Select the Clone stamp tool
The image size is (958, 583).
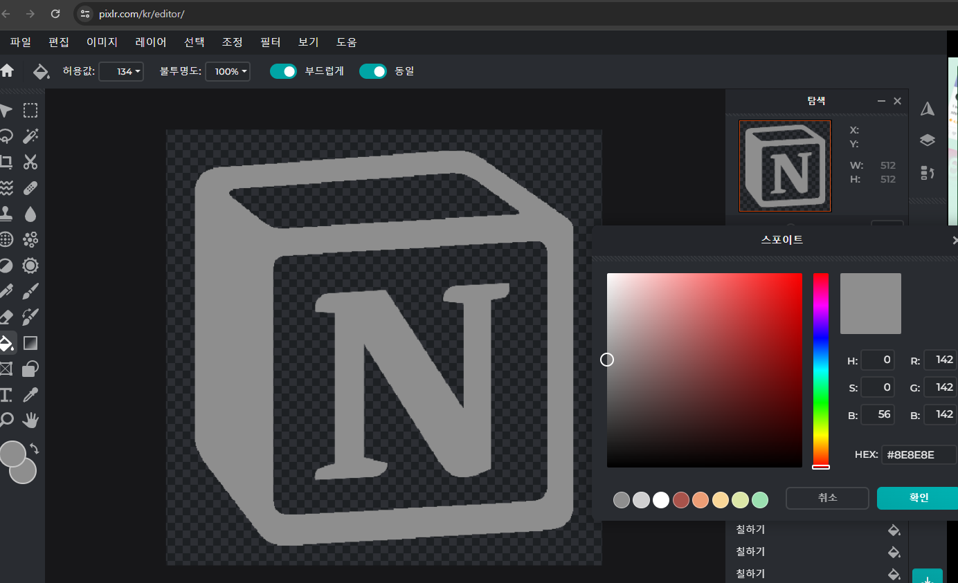(6, 214)
